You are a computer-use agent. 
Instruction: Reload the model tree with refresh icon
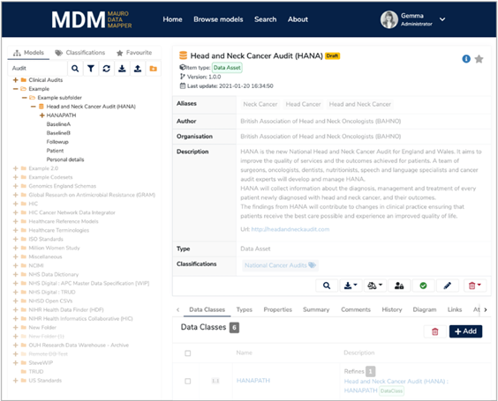click(106, 69)
